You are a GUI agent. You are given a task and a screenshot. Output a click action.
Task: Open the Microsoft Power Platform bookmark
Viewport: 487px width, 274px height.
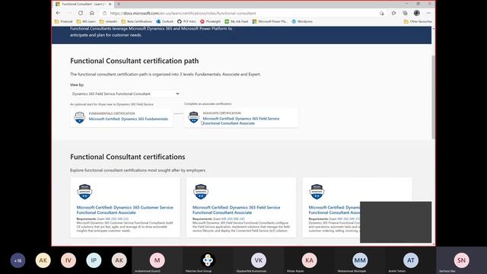click(270, 21)
